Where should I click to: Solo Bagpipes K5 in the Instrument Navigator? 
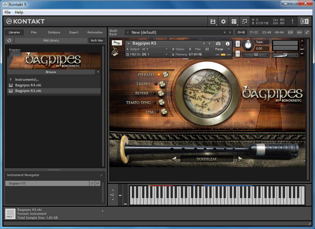pos(92,184)
